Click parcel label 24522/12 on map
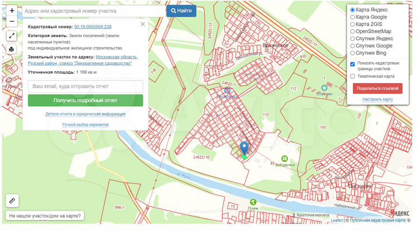418x231 pixels. coord(210,31)
